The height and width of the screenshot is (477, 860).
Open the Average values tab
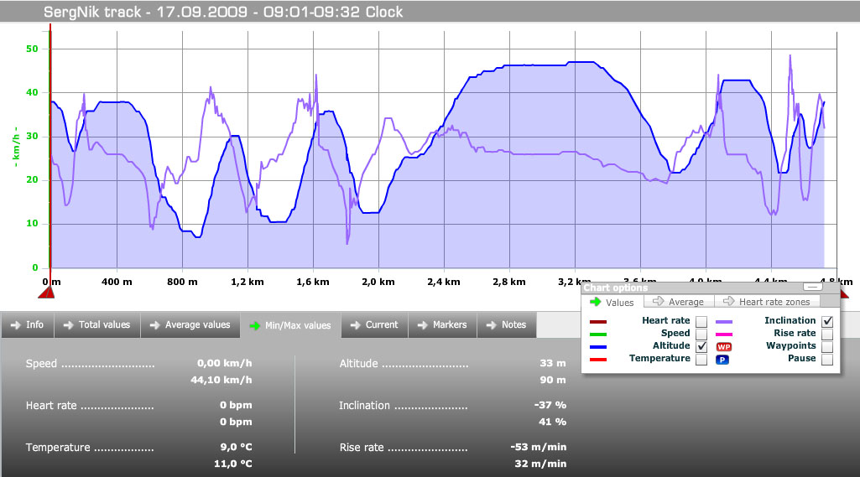pos(190,324)
